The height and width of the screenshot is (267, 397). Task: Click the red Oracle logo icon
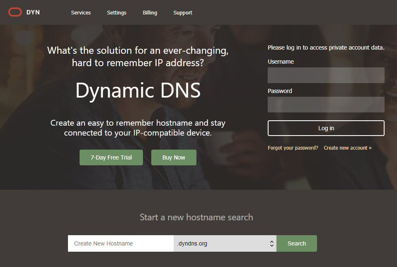[15, 12]
